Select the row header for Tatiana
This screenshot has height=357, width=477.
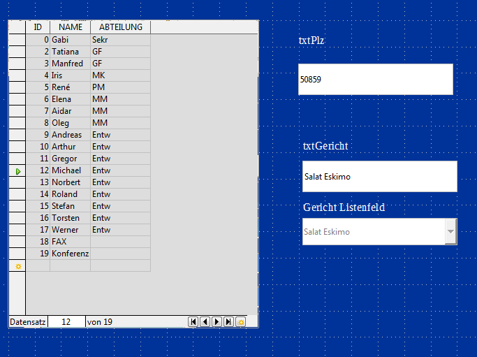tap(17, 52)
